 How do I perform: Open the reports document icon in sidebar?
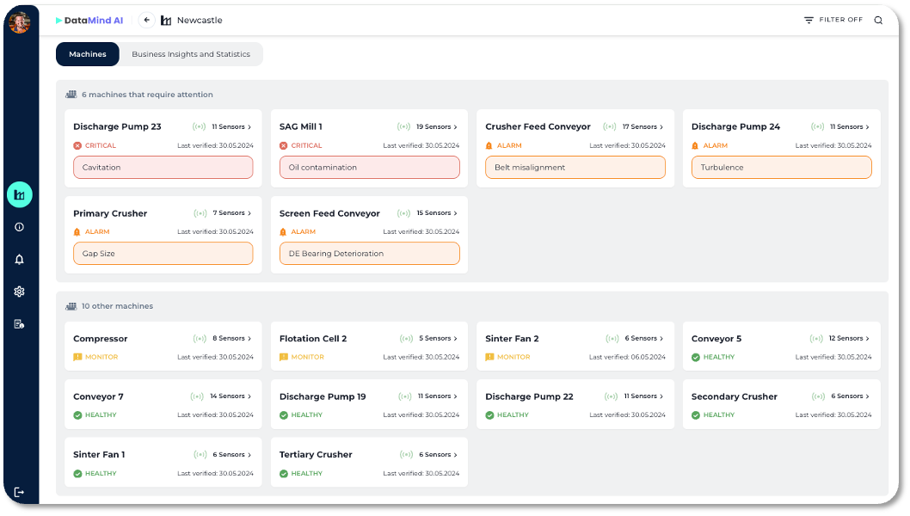point(19,324)
